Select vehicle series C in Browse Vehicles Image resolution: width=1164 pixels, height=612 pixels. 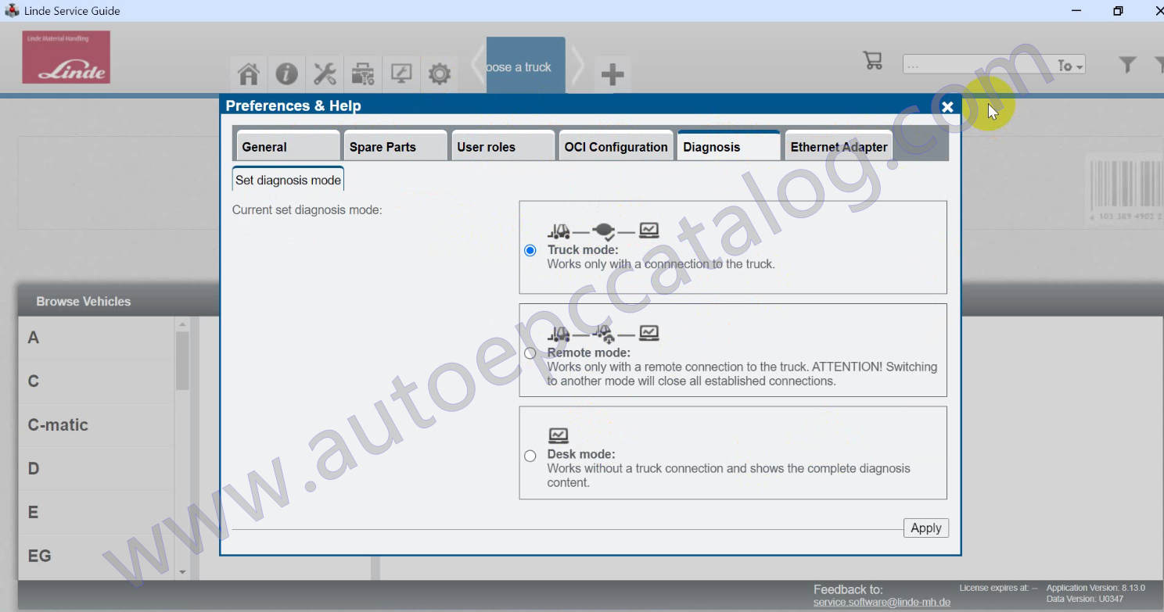[x=96, y=381]
